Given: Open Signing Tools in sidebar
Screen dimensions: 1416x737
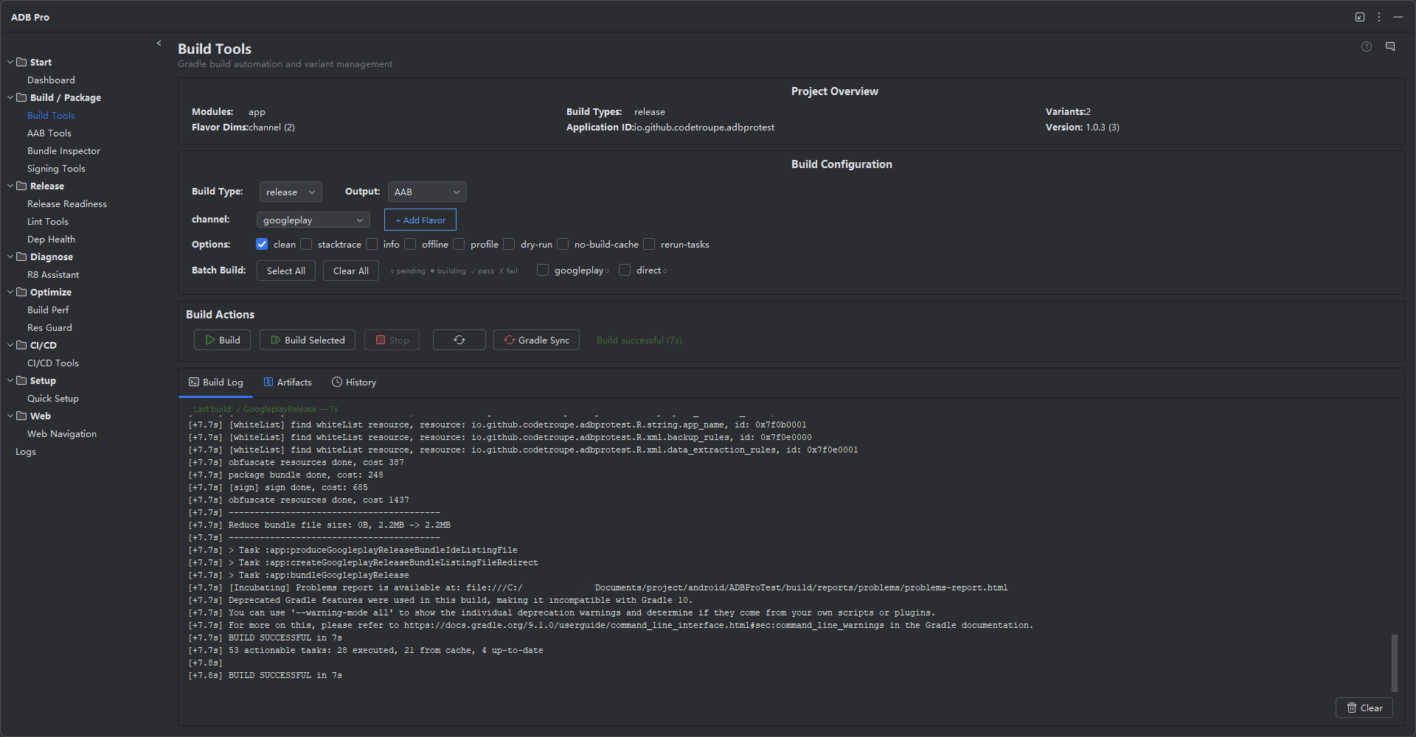Looking at the screenshot, I should (56, 168).
